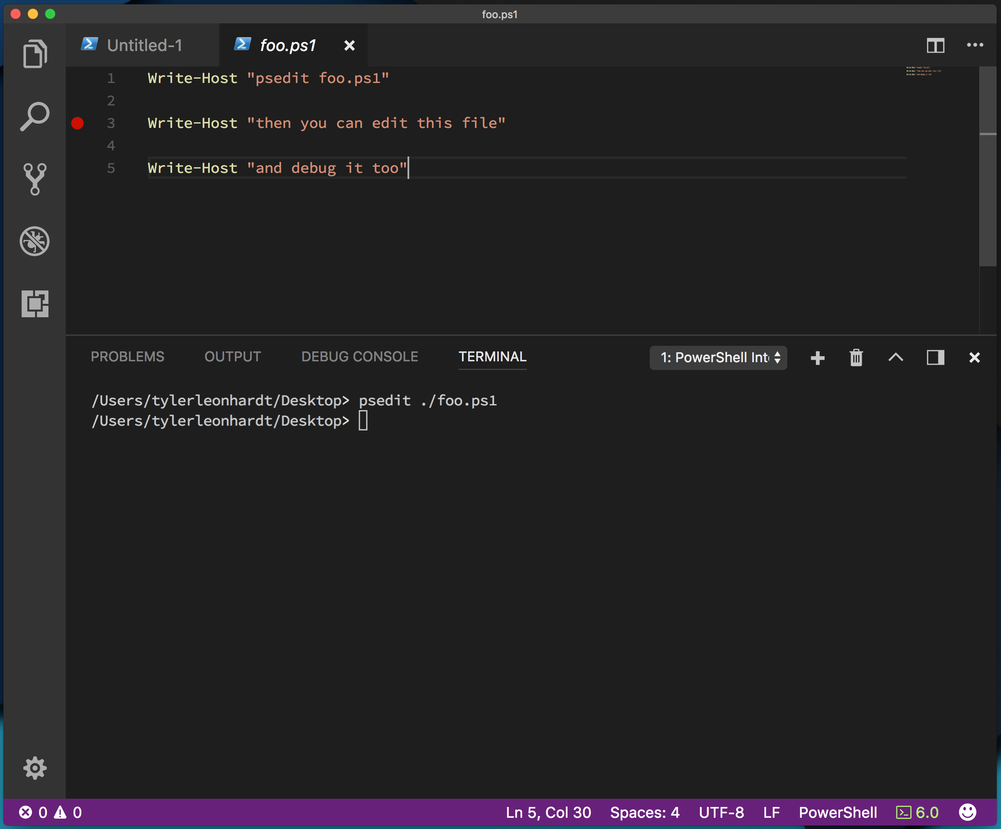Open the Extensions panel
Viewport: 1001px width, 829px height.
pyautogui.click(x=35, y=303)
